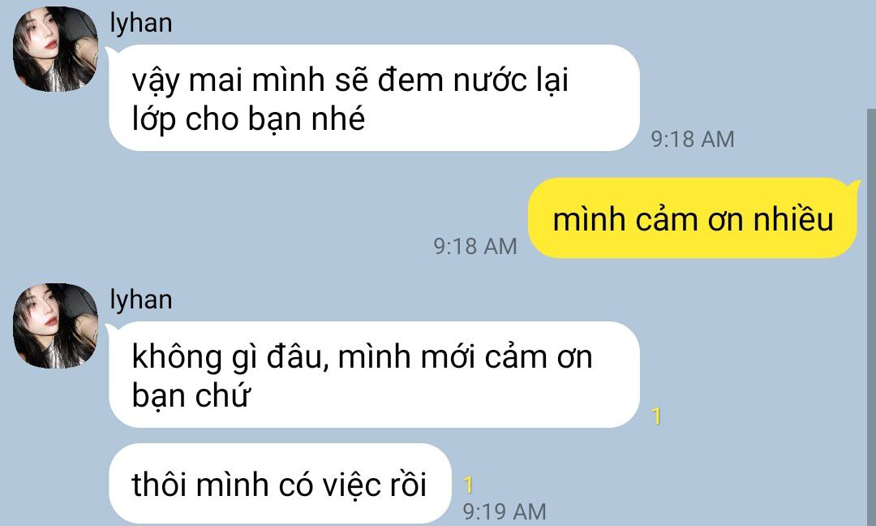Select message about bringing water to class
Viewport: 876px width, 526px height.
pyautogui.click(x=374, y=98)
